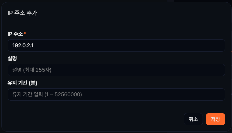Click the 설명 field label
232x133 pixels.
[x=12, y=58]
